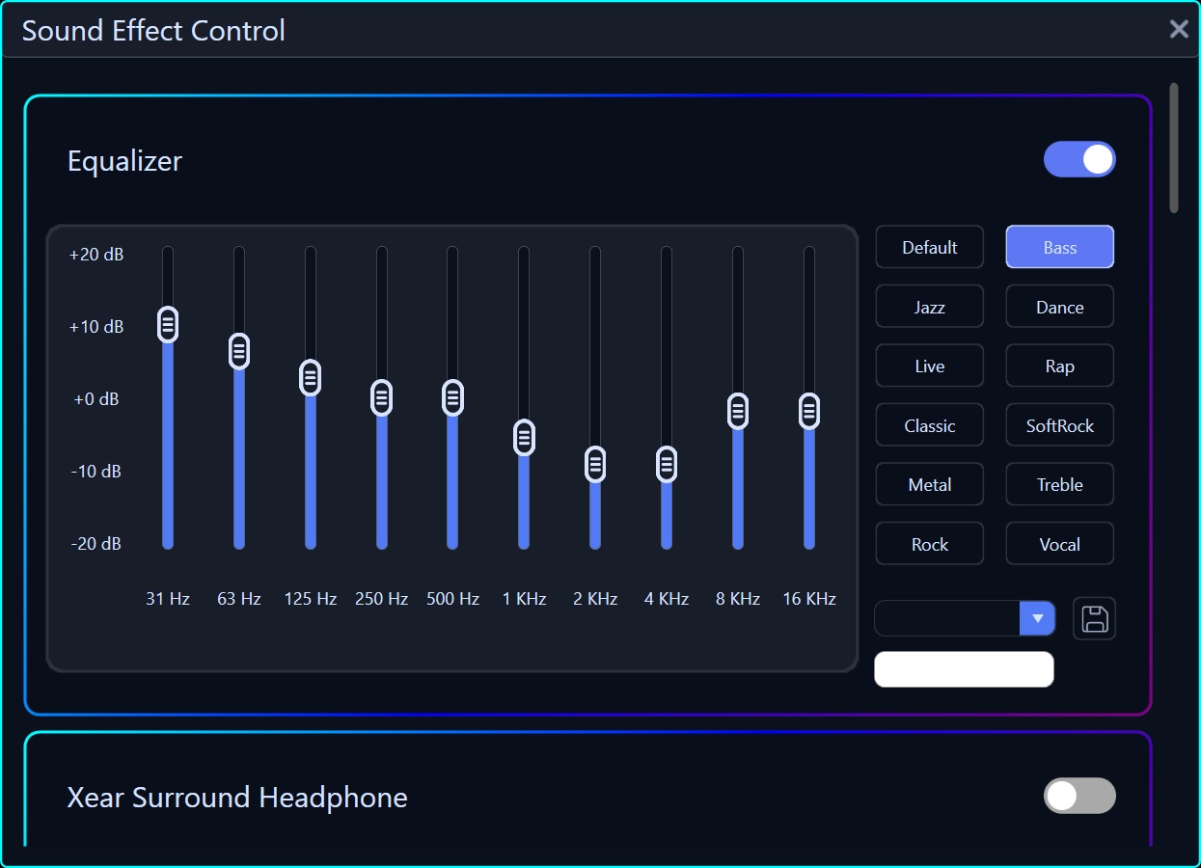The image size is (1201, 868).
Task: Enable the Xear Surround Headphone switch
Action: (x=1079, y=796)
